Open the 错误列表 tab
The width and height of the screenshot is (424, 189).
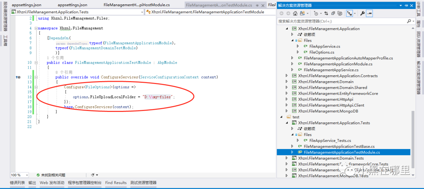(18, 183)
